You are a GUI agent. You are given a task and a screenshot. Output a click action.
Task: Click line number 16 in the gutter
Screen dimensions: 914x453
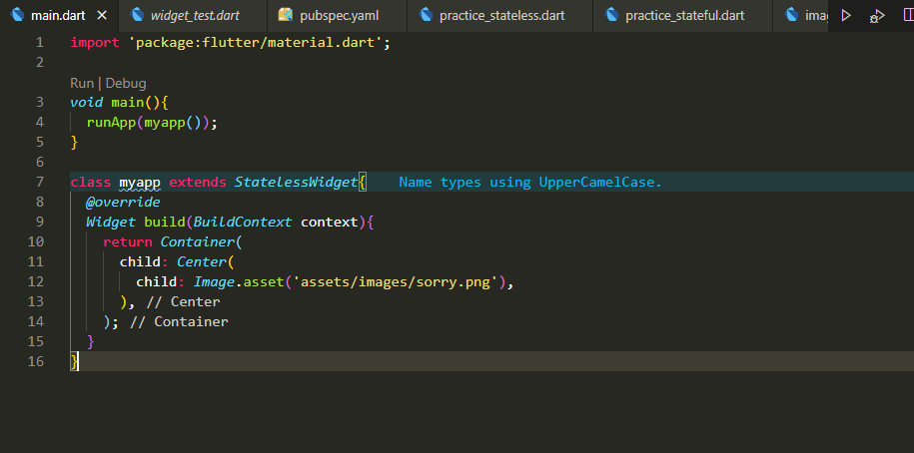(37, 361)
